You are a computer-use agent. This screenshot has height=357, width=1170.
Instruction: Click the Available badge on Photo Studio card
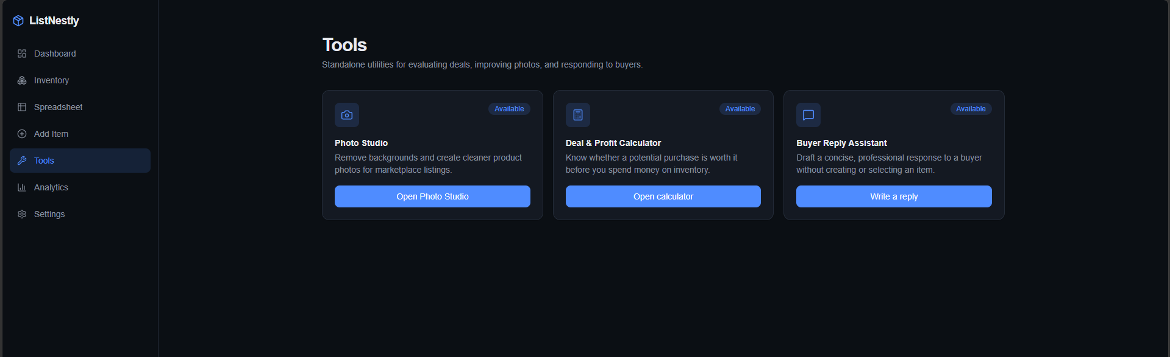[x=509, y=109]
